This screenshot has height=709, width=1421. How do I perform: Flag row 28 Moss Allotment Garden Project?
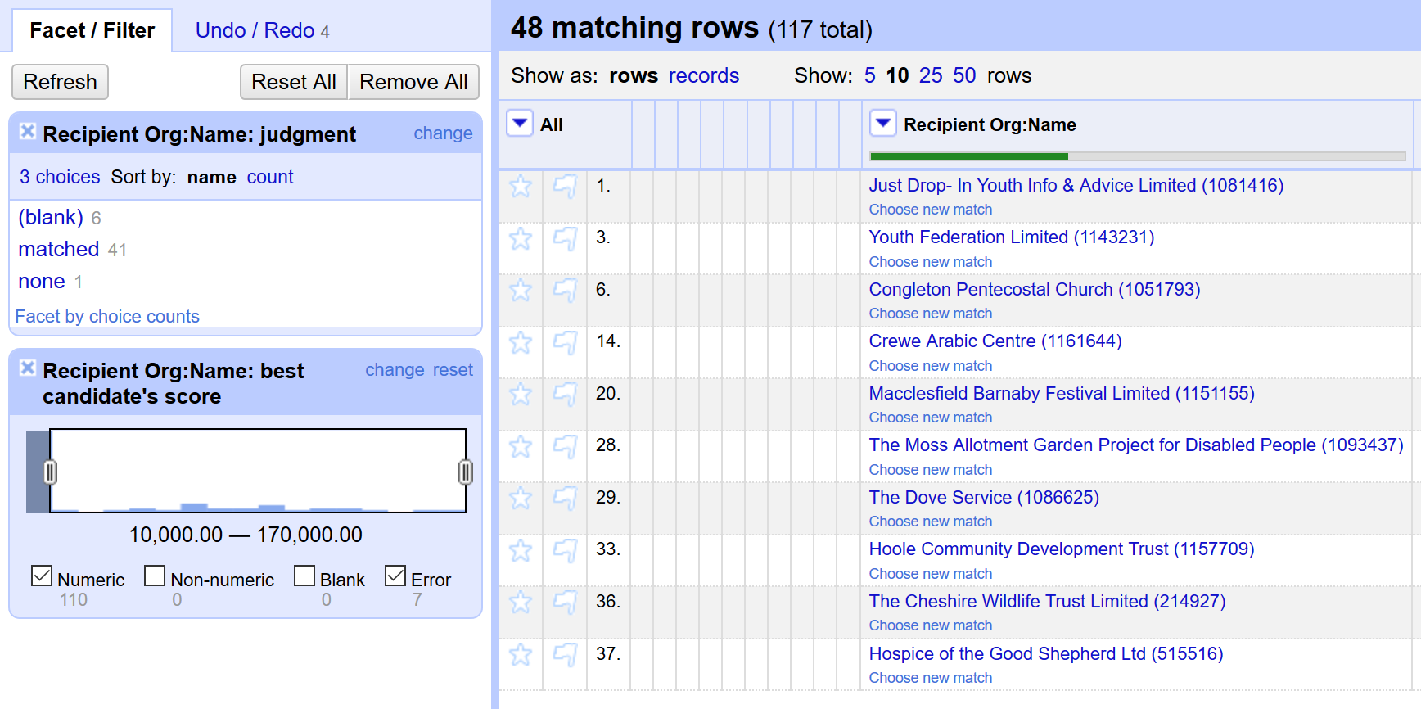(x=565, y=447)
